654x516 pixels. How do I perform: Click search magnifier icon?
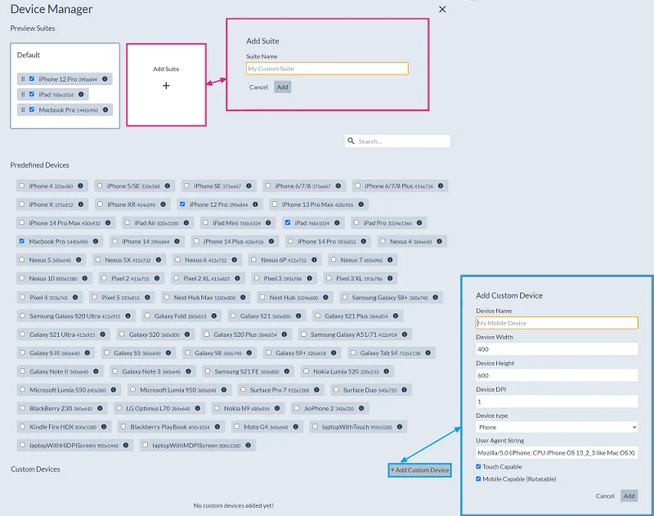(x=352, y=141)
